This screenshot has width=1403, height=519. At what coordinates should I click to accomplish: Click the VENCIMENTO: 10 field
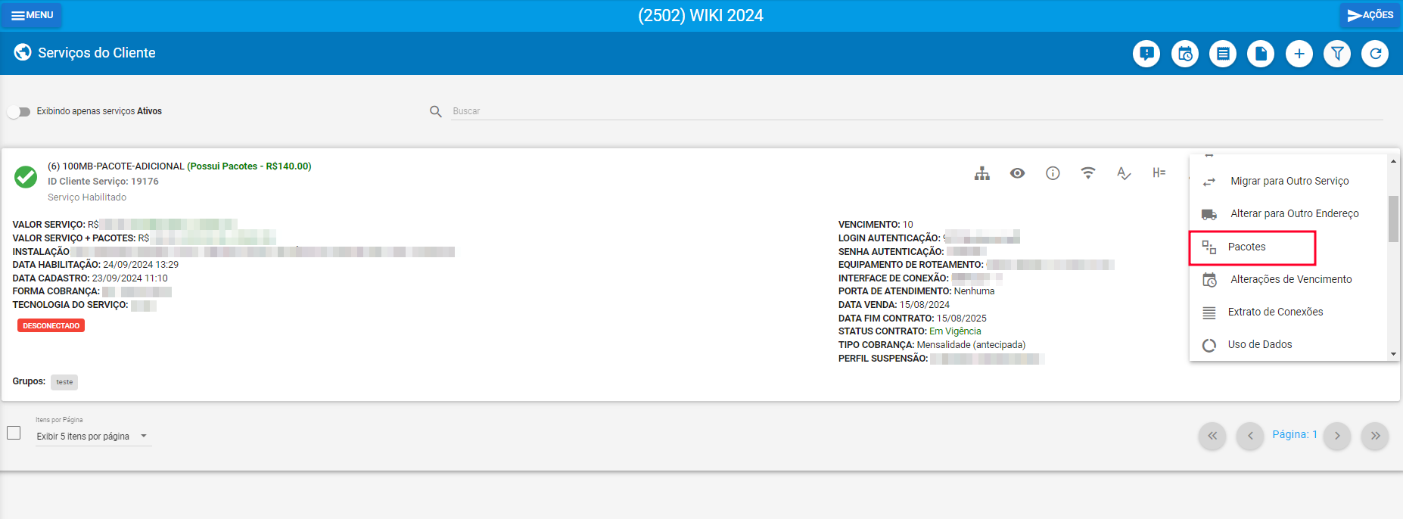[876, 225]
